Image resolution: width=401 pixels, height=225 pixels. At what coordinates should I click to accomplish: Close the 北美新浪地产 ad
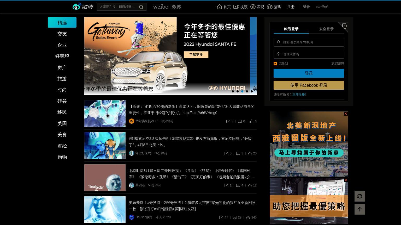tap(346, 114)
